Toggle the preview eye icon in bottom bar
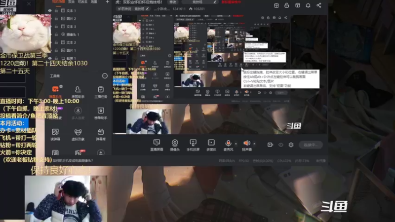 (x=280, y=145)
